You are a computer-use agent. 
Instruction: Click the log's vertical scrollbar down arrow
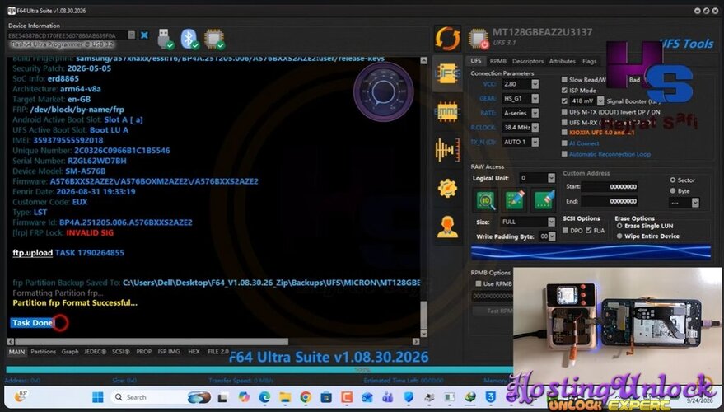point(424,334)
